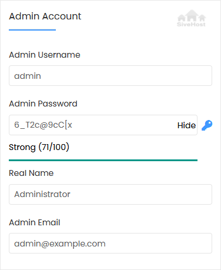Select the Admin Email input field
Viewport: 221px width, 270px height.
[110, 243]
